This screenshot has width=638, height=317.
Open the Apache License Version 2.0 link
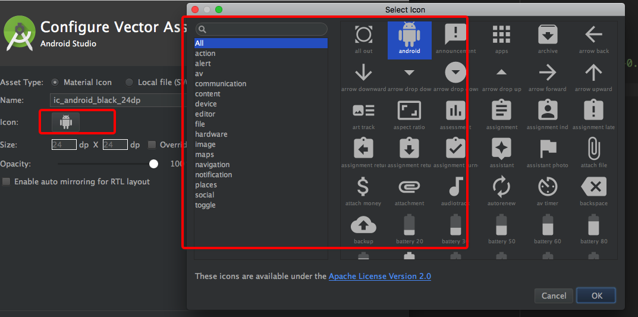coord(379,277)
